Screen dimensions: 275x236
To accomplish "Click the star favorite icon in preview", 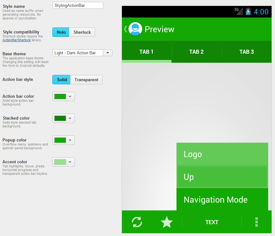I will 166,222.
